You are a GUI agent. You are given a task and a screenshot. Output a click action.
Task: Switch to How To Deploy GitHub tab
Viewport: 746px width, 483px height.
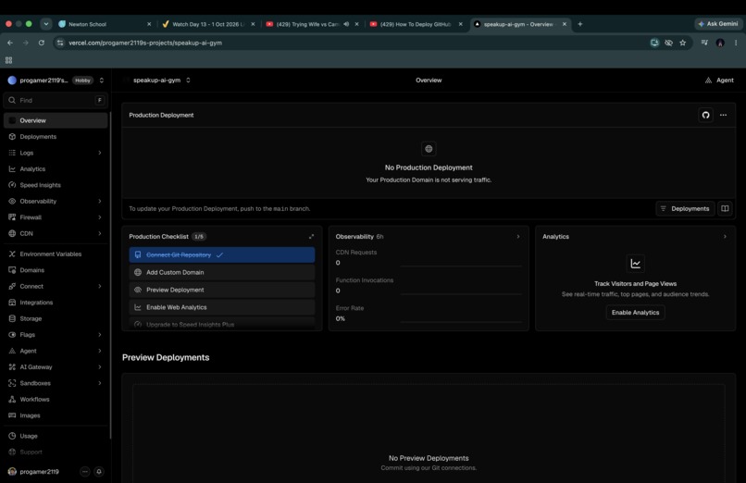coord(415,24)
